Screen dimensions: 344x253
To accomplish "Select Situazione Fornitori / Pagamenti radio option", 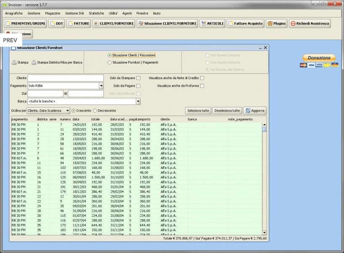I will coord(110,63).
